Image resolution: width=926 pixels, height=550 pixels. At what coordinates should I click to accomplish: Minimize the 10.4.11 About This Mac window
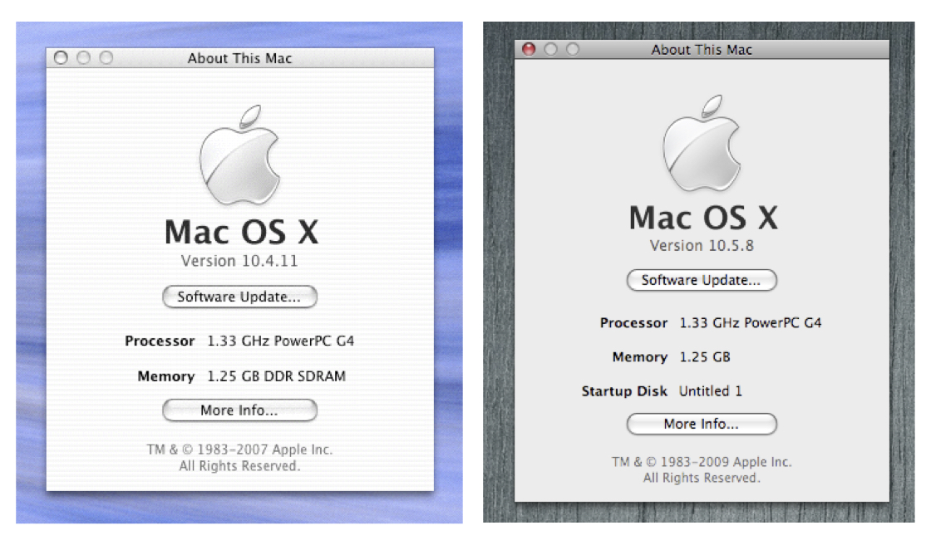(83, 57)
